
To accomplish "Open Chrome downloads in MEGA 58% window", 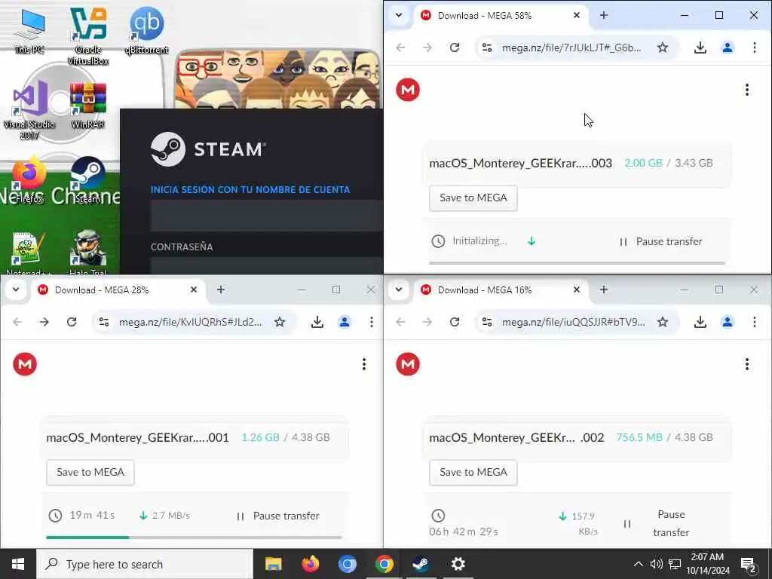I will click(700, 47).
